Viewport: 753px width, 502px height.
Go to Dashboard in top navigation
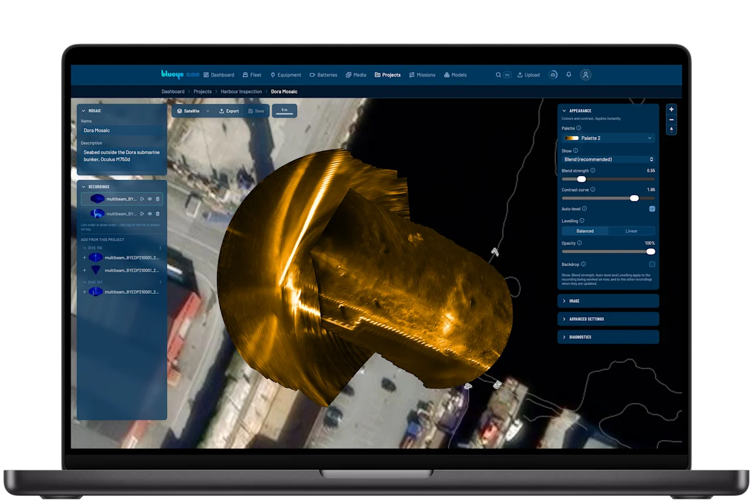point(219,75)
